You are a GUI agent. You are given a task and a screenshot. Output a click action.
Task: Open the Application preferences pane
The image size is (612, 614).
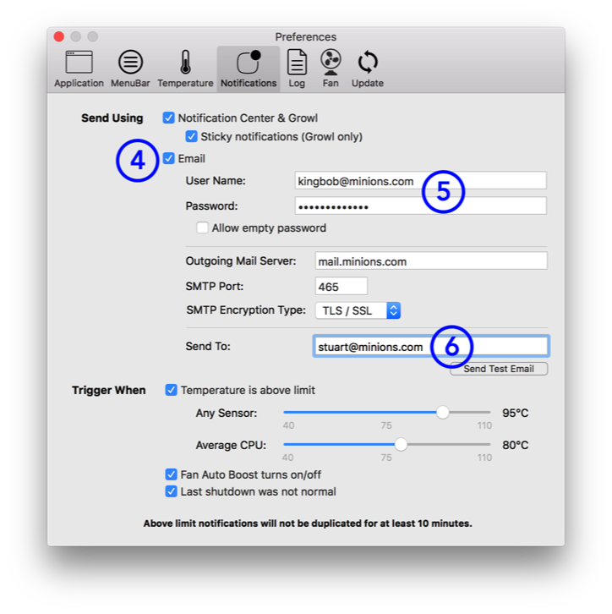coord(79,69)
